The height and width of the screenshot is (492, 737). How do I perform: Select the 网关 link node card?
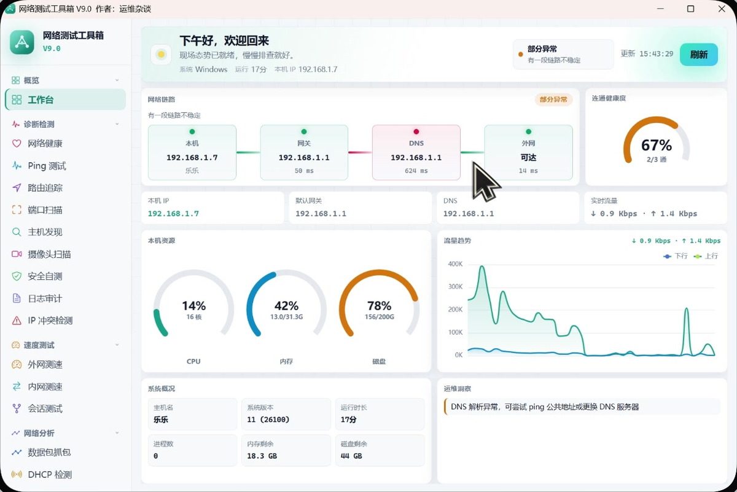point(304,152)
